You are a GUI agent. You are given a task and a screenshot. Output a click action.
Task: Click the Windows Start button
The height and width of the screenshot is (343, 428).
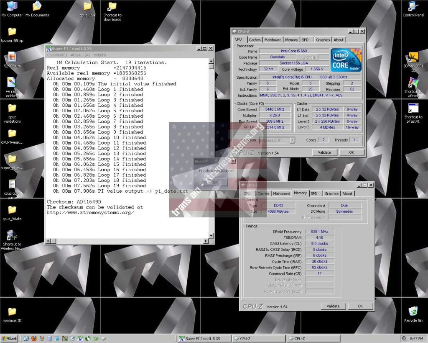click(10, 338)
